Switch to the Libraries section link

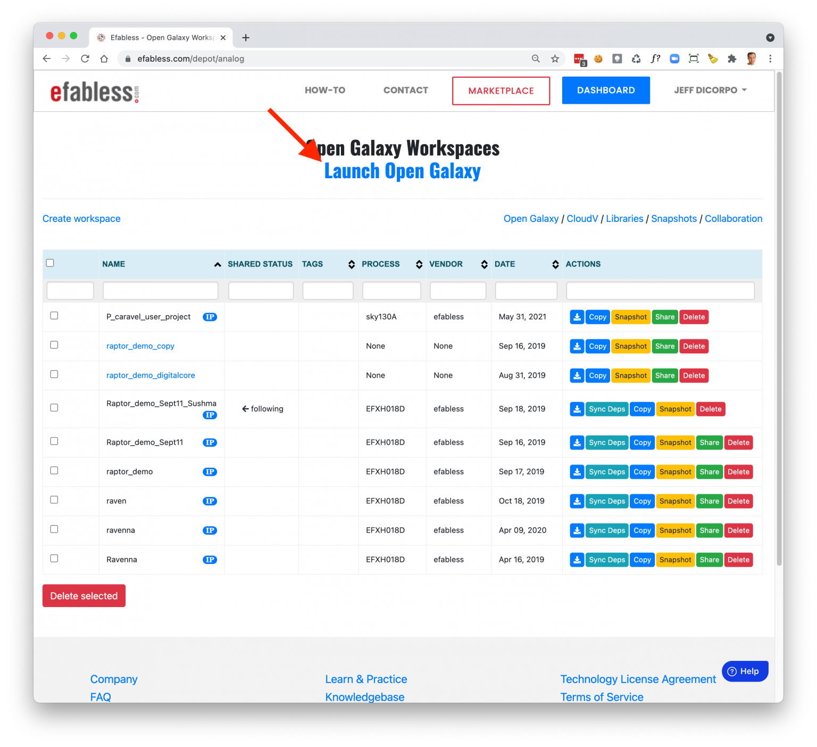pyautogui.click(x=624, y=219)
